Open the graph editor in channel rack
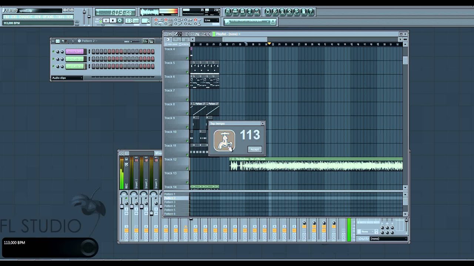Screen dimensions: 474x266 click(145, 41)
